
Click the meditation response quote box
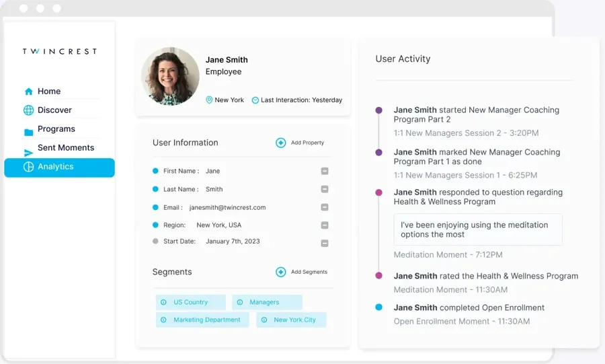pos(478,229)
